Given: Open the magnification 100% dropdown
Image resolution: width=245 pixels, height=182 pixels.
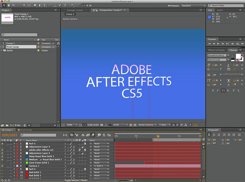Looking at the screenshot, I should (x=72, y=125).
